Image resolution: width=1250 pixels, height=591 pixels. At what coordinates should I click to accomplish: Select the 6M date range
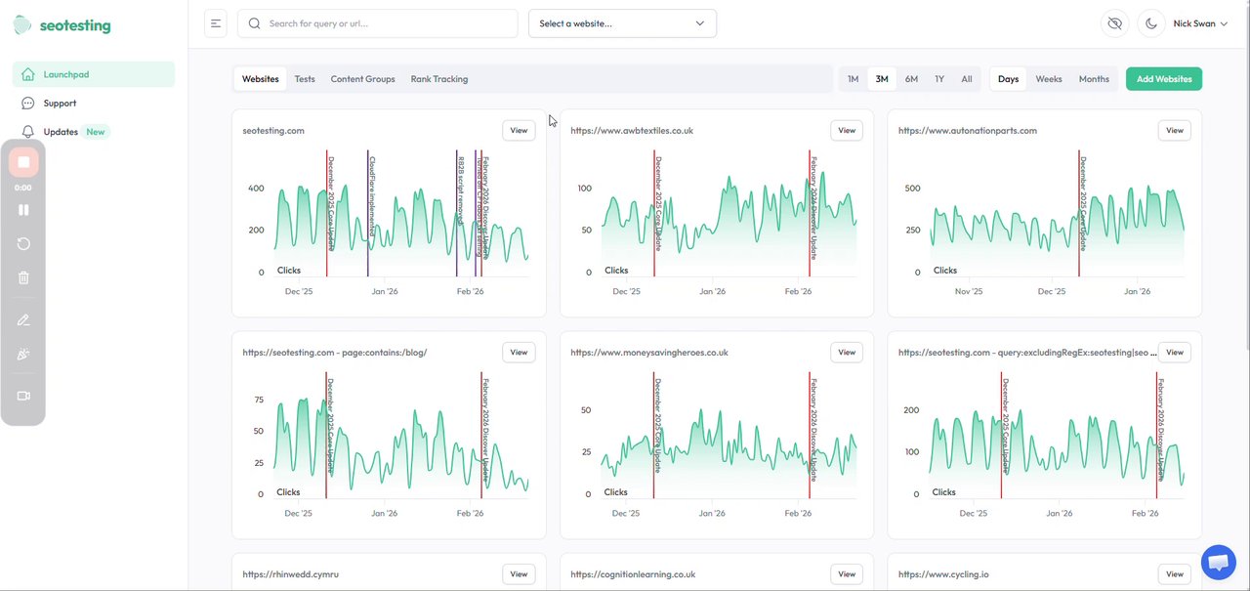coord(911,79)
